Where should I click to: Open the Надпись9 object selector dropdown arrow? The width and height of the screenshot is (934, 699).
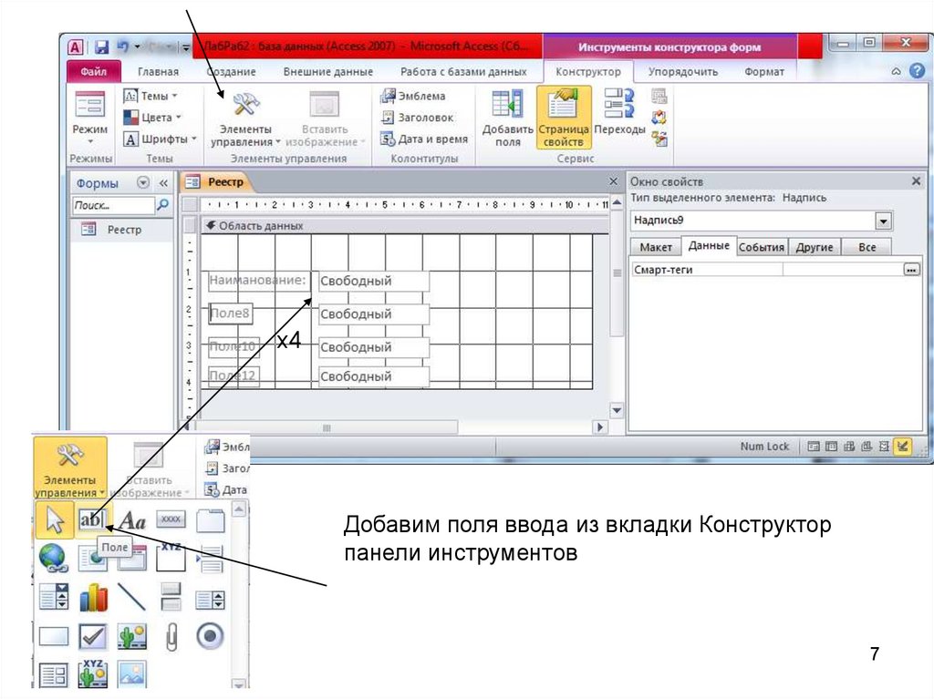883,221
